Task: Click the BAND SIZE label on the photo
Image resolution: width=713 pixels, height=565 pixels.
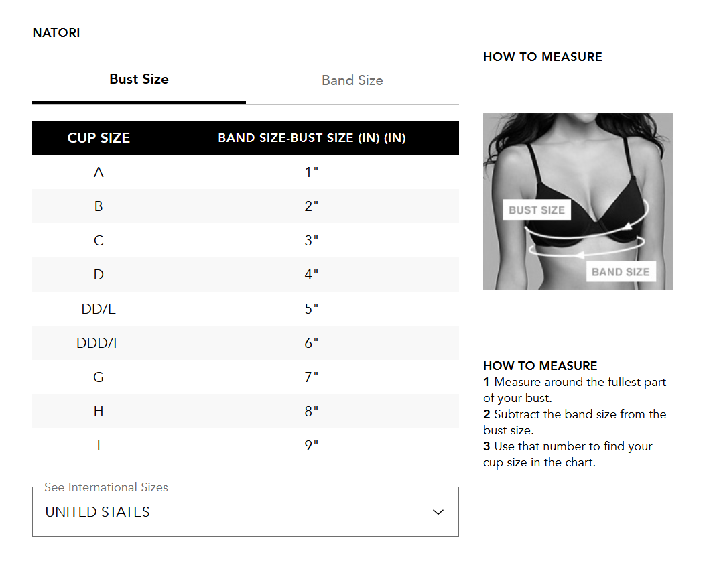Action: click(621, 271)
